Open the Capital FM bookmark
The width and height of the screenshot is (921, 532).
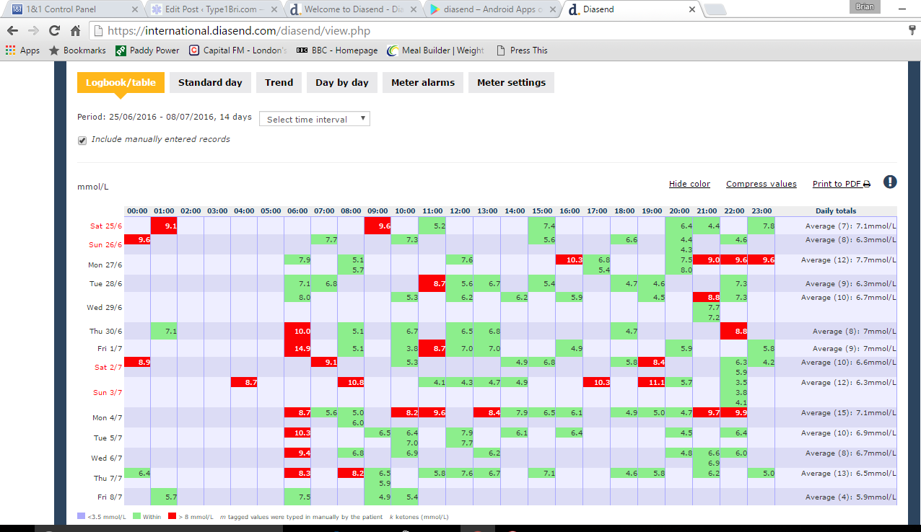coord(238,50)
